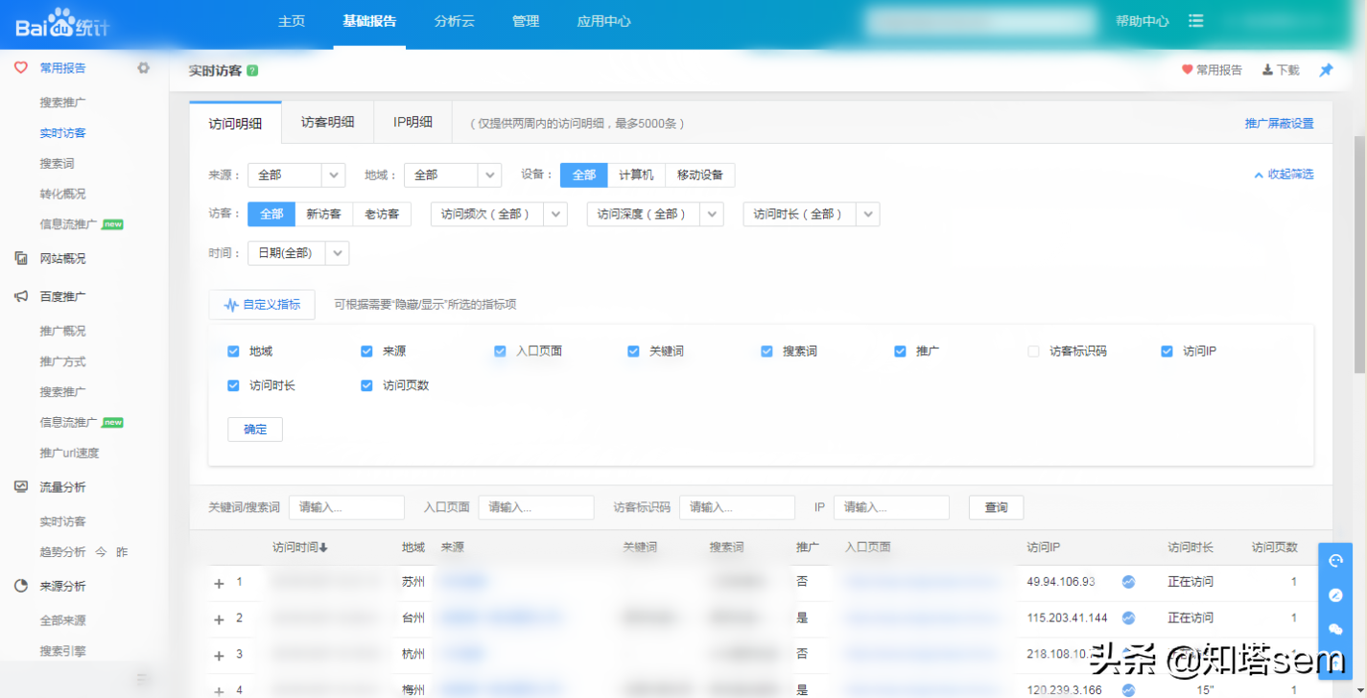Screen dimensions: 1367x698
Task: Open the 访问频次 dropdown
Action: tap(499, 215)
